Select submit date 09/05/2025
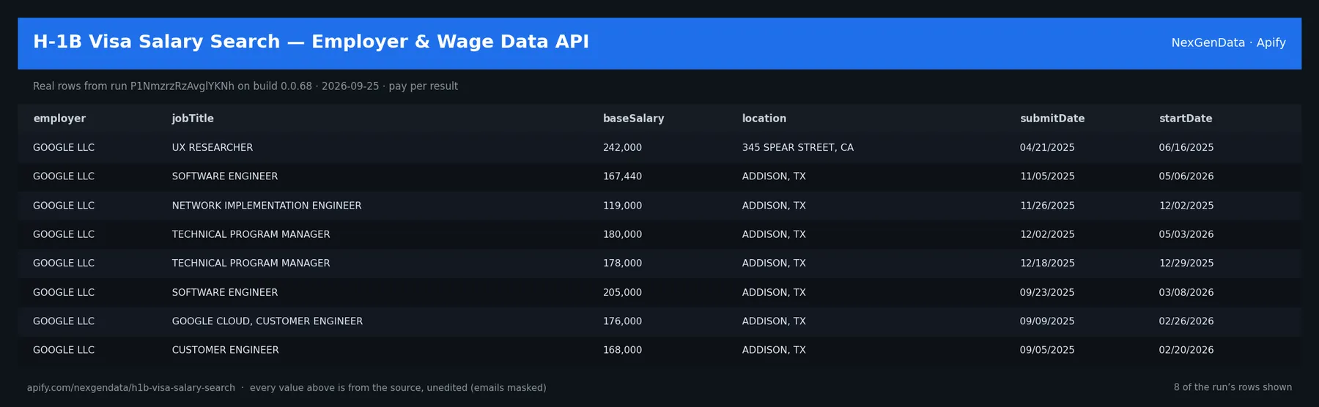 click(x=1047, y=350)
